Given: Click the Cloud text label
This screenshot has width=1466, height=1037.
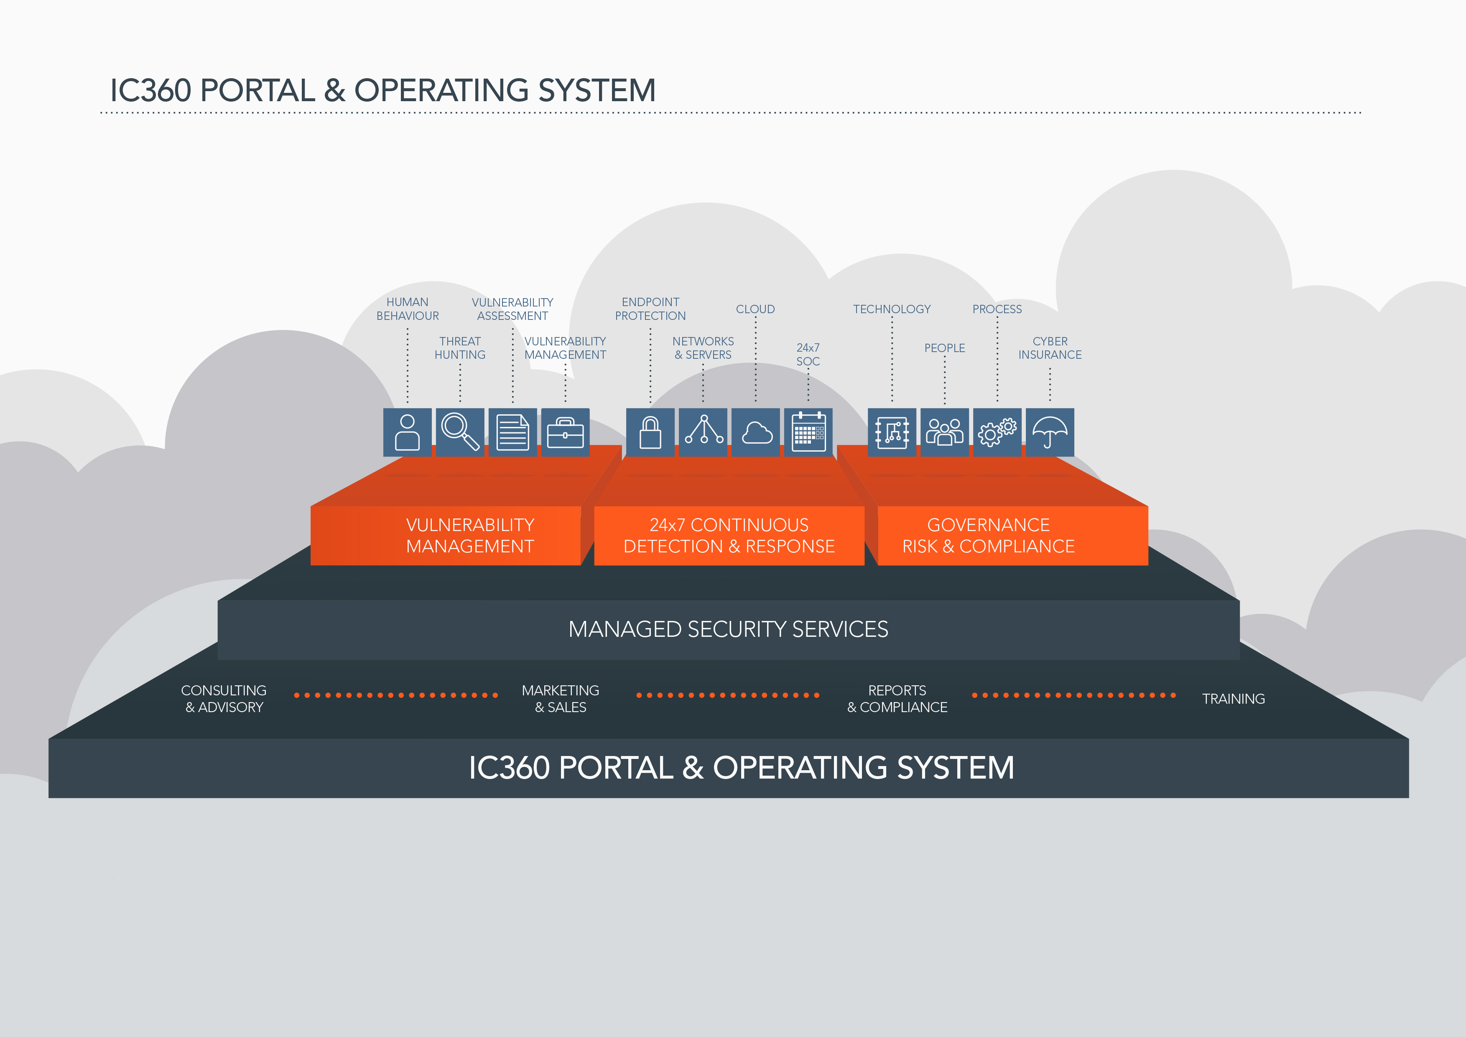Looking at the screenshot, I should [x=755, y=309].
